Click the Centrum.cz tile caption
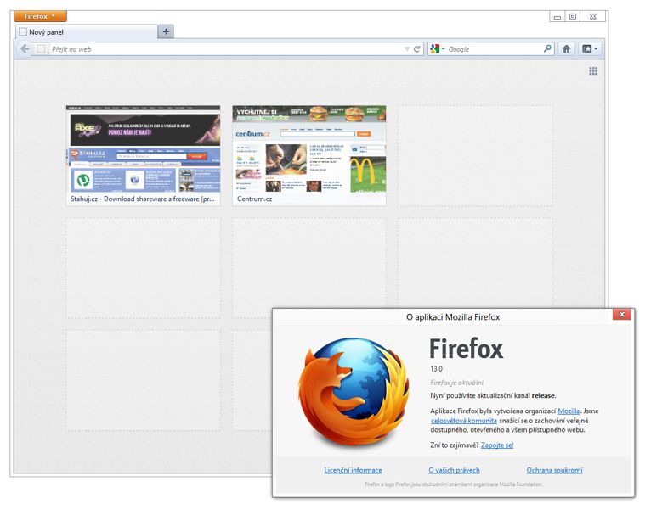 click(x=254, y=199)
